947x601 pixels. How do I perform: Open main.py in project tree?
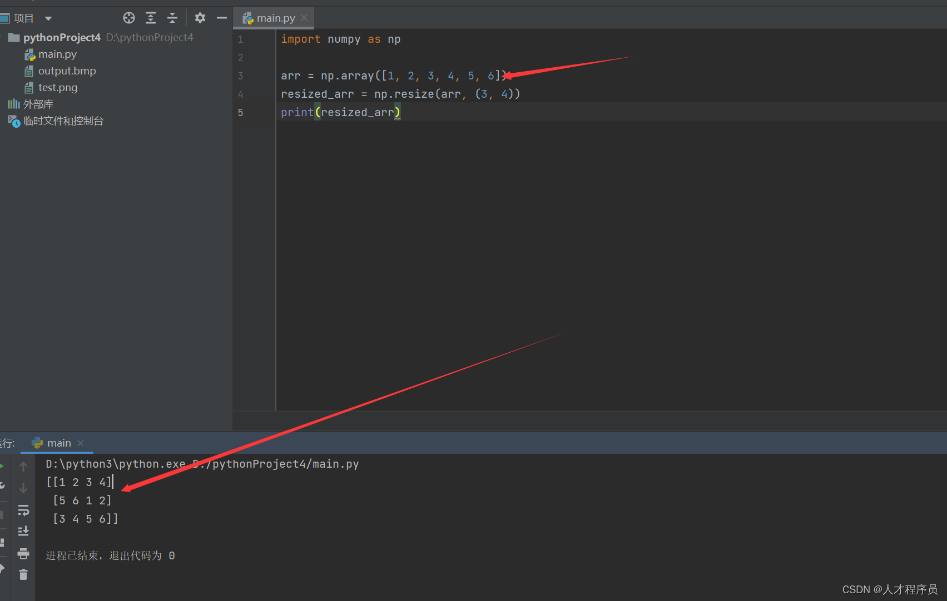pos(57,54)
